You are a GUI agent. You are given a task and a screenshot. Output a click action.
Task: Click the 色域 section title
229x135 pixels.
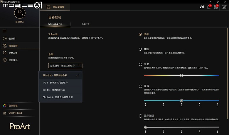51,54
